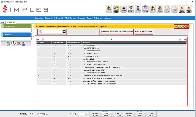Open the calculator icon in sidebar
196x117 pixels.
click(9, 44)
